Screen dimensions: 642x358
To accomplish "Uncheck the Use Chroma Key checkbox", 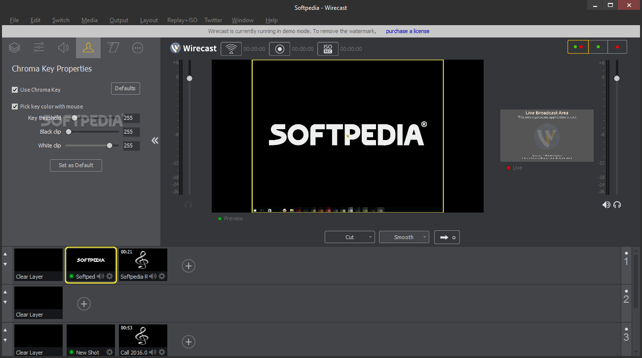I will pyautogui.click(x=15, y=90).
